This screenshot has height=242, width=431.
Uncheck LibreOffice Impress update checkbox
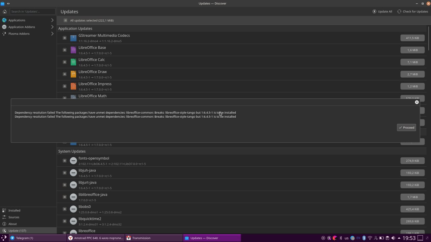click(65, 86)
